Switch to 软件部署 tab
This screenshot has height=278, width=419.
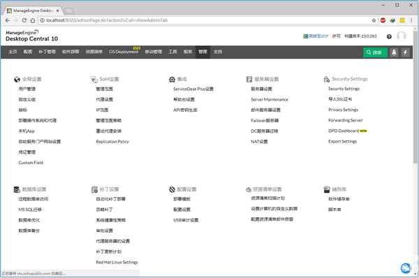point(71,52)
